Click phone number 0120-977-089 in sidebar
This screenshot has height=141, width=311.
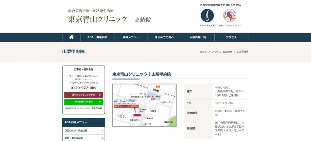[x=84, y=88]
